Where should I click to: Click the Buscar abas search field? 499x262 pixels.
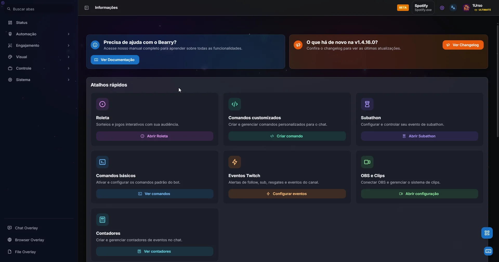[x=39, y=9]
